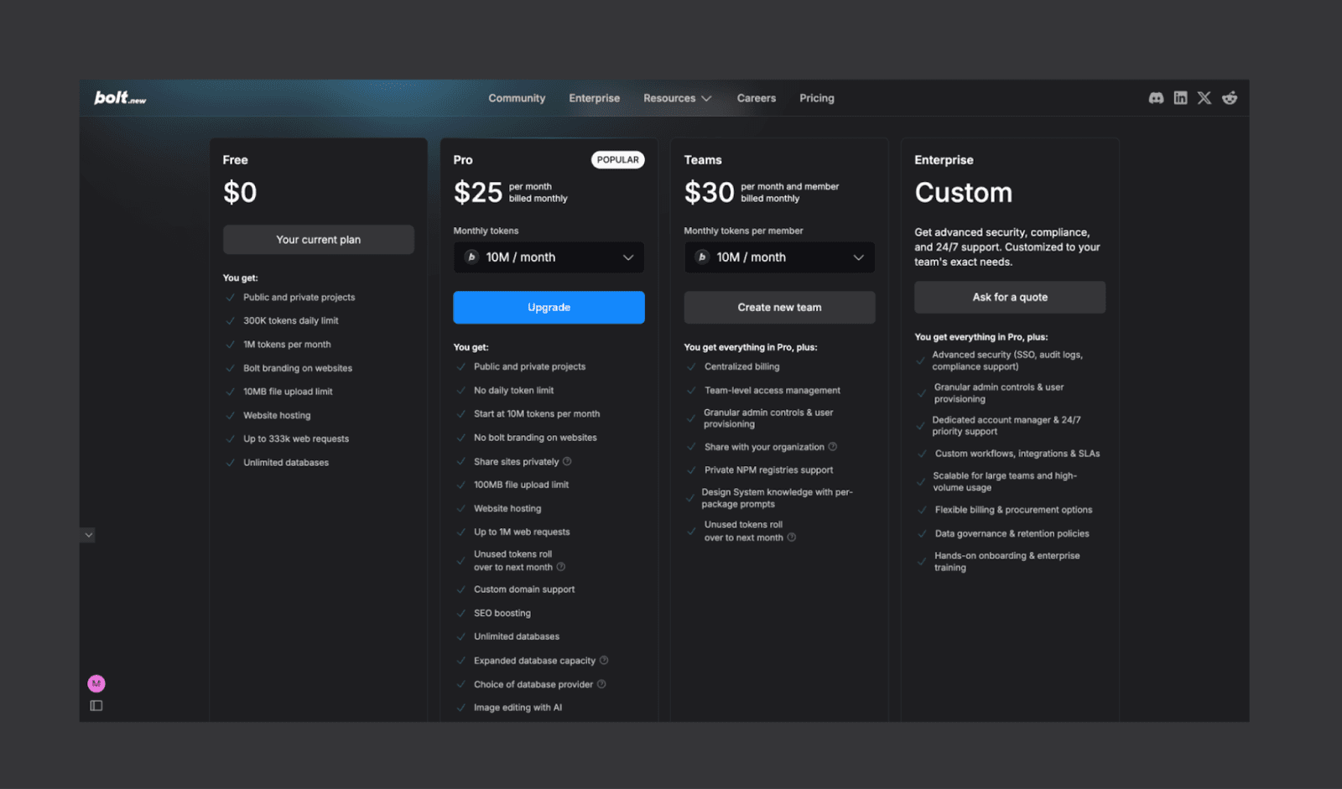This screenshot has width=1342, height=789.
Task: Click 'Flexible billing & procurement options' text
Action: [x=1014, y=510]
